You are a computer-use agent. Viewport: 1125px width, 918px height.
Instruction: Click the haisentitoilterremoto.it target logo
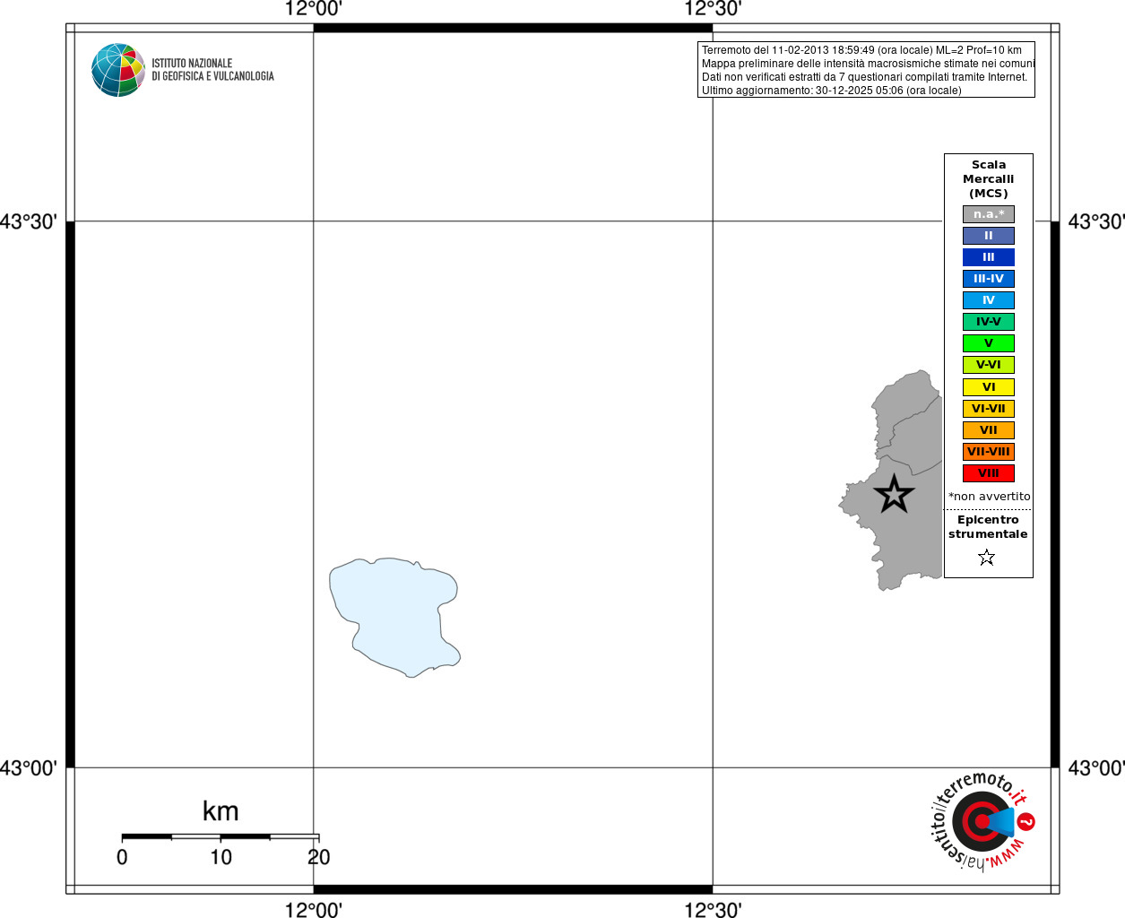click(982, 821)
